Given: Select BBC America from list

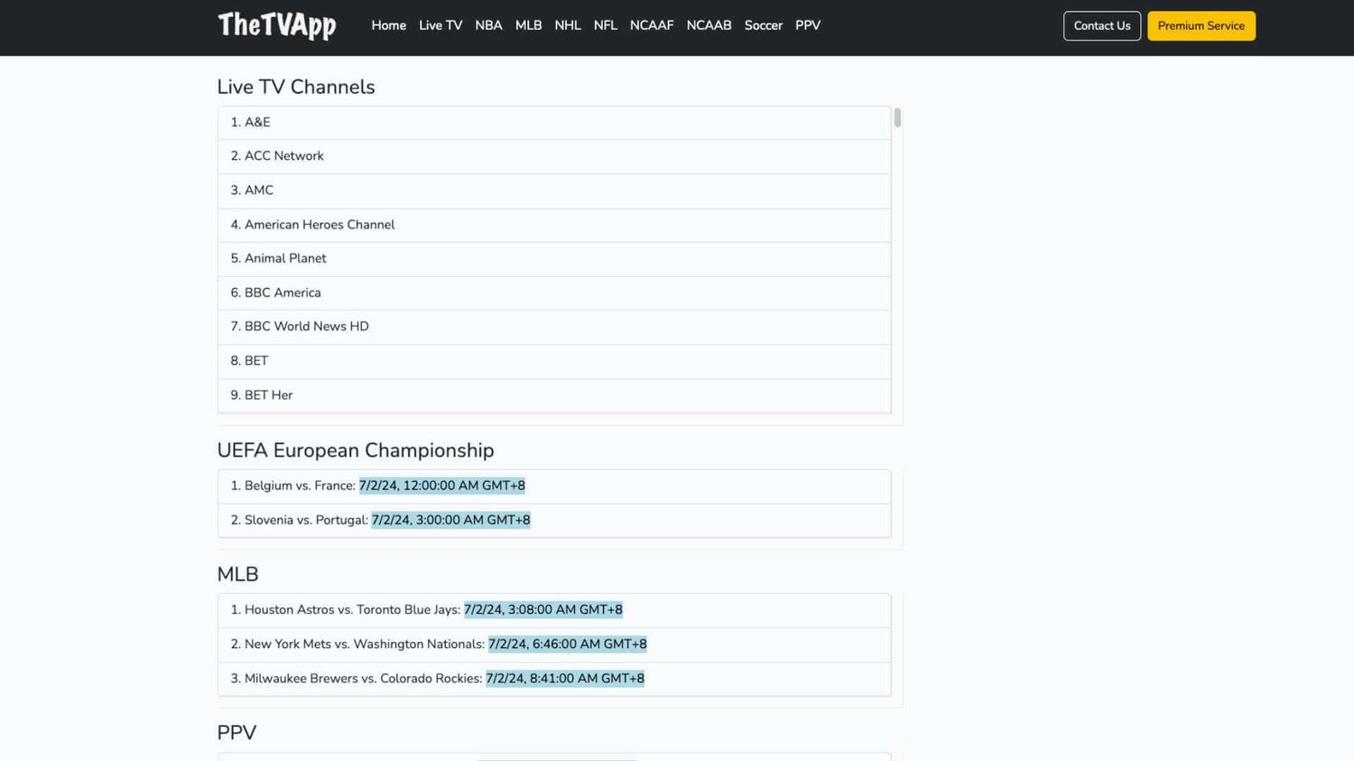Looking at the screenshot, I should (554, 293).
